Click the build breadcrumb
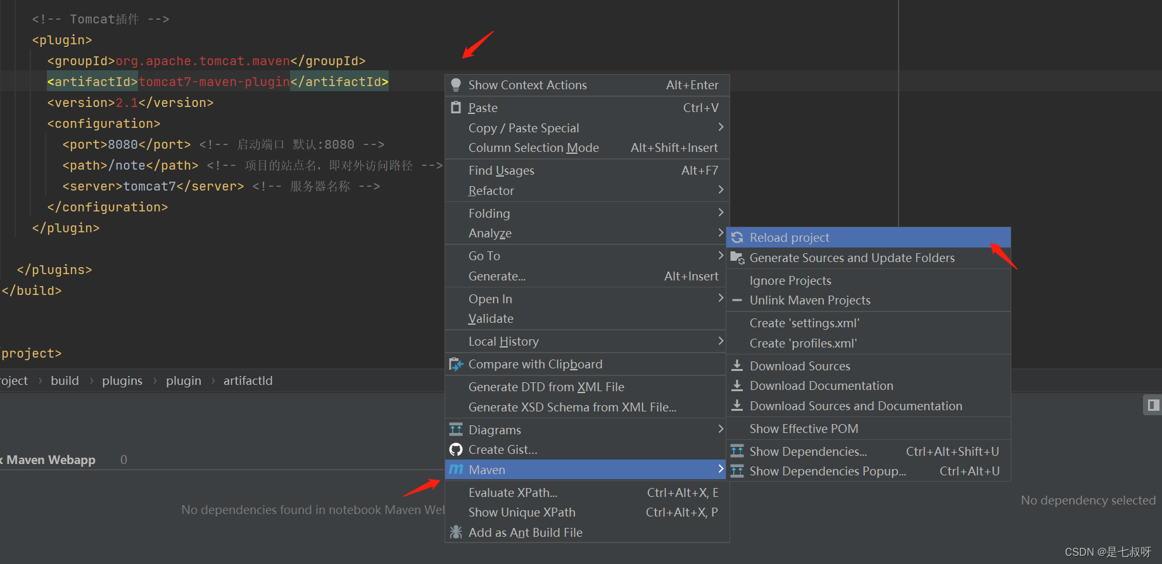Image resolution: width=1162 pixels, height=564 pixels. point(65,380)
